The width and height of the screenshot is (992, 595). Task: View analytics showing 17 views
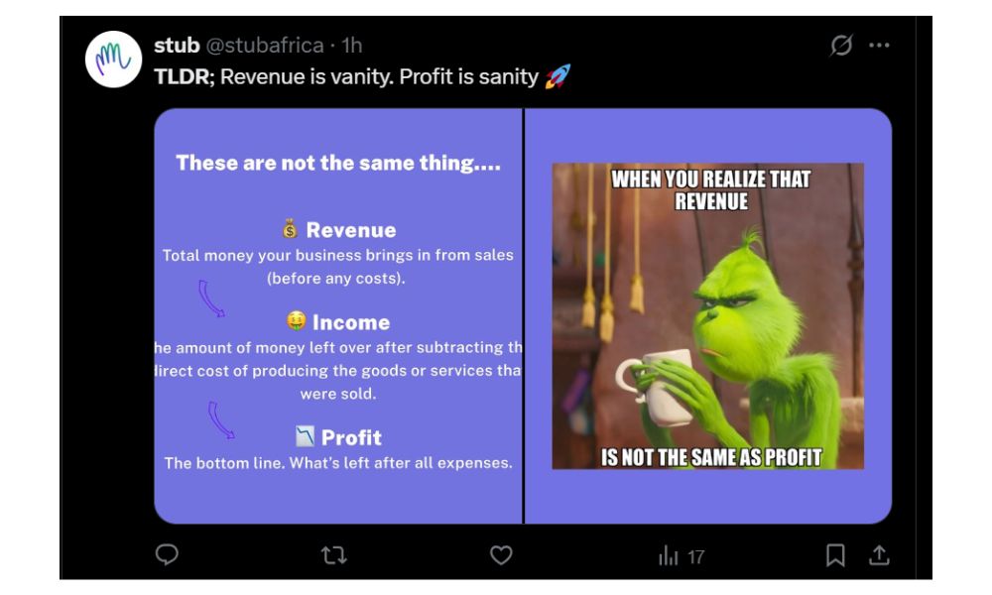[682, 556]
